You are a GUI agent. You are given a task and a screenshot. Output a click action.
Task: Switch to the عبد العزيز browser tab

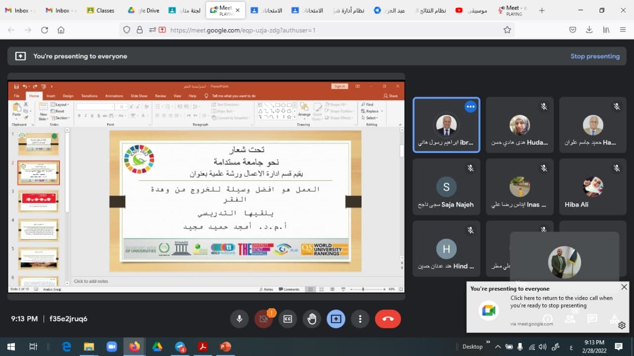pyautogui.click(x=389, y=10)
